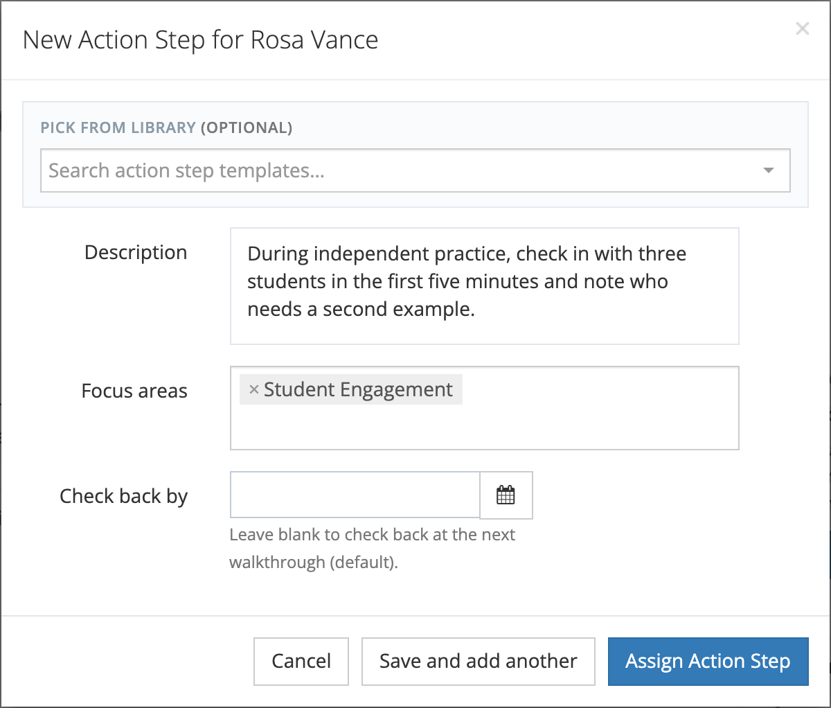
Task: Click the Focus areas field label
Action: click(134, 391)
